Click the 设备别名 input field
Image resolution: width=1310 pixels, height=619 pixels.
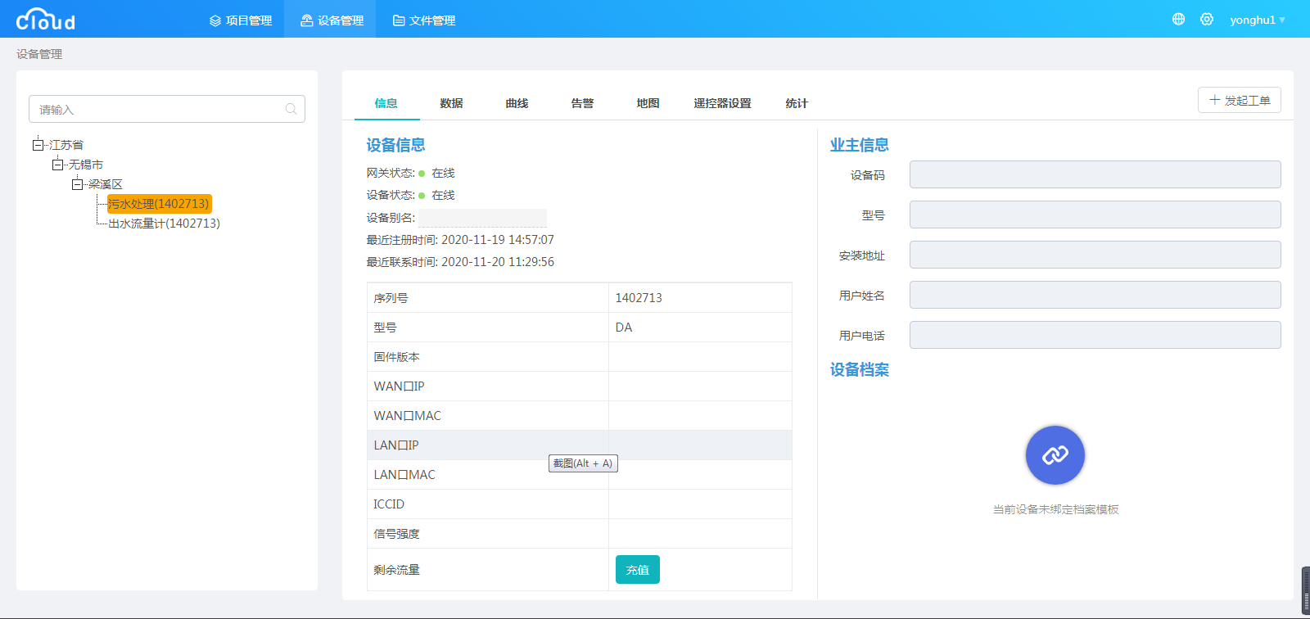[x=482, y=218]
